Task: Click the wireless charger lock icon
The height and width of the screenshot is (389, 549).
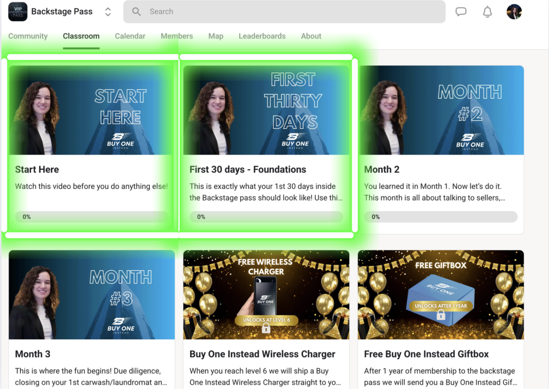Action: (266, 328)
